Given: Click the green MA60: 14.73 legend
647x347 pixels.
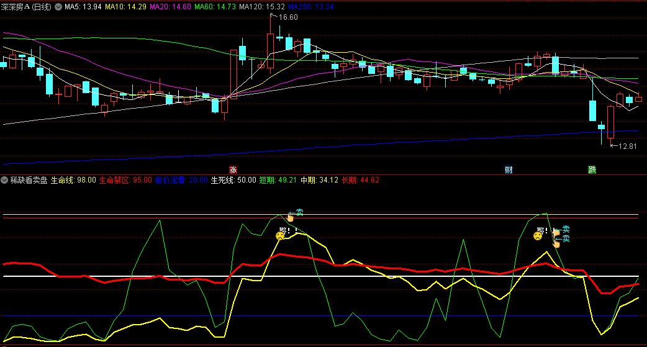Looking at the screenshot, I should (215, 7).
